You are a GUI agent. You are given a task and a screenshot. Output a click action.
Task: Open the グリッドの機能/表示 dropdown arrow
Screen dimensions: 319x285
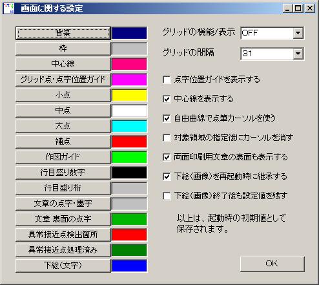click(298, 33)
